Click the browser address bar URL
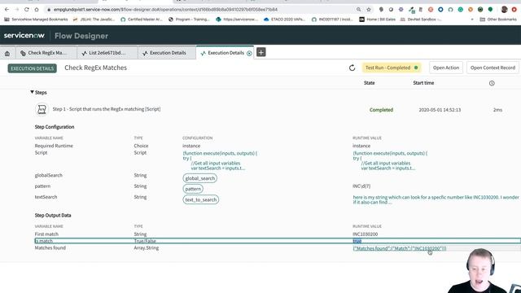The image size is (521, 293). click(x=165, y=10)
